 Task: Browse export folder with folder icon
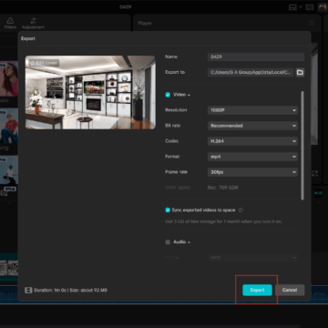point(300,72)
